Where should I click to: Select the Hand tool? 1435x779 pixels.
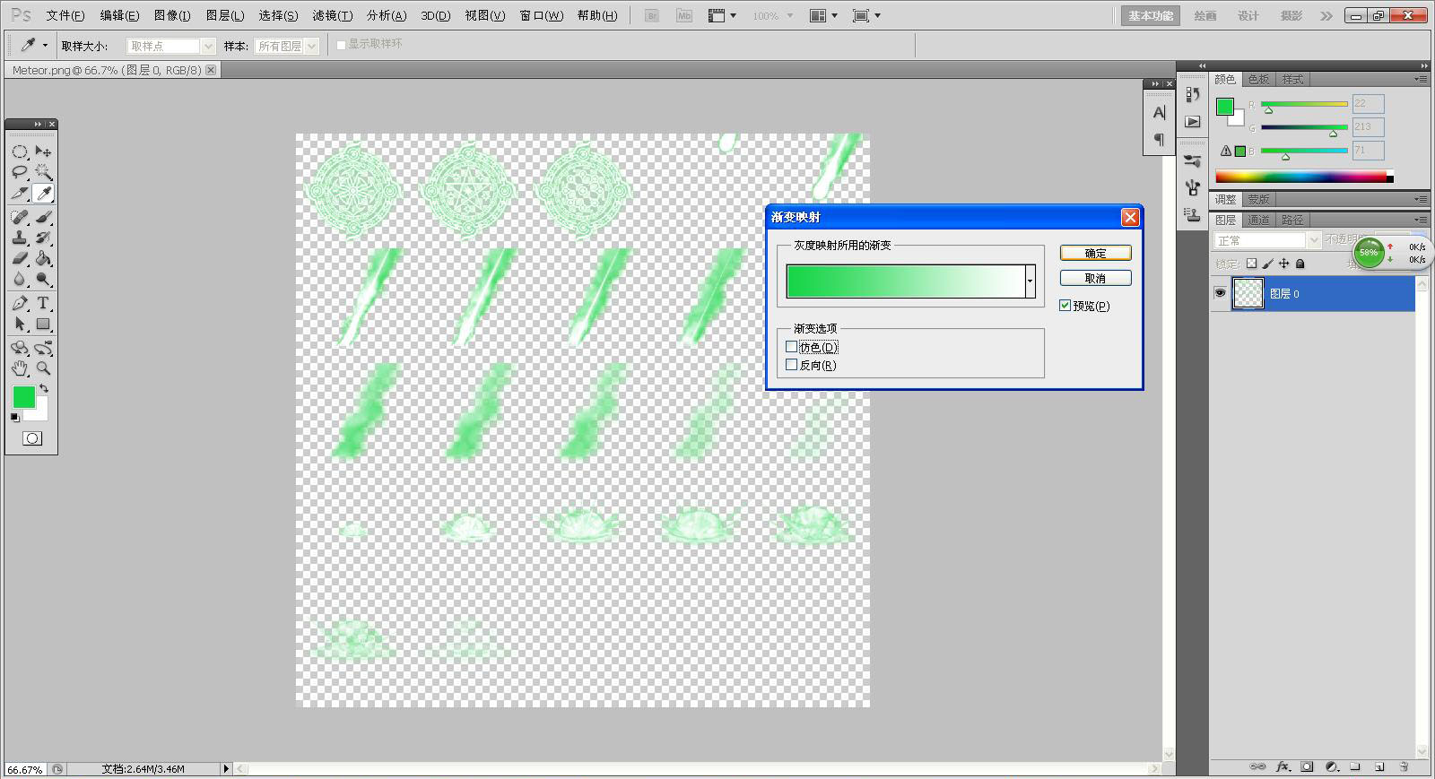(20, 368)
